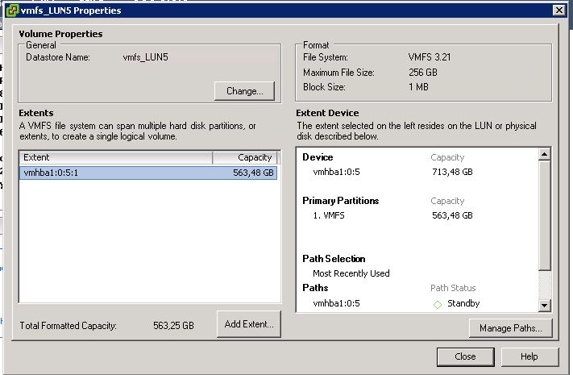This screenshot has height=375, width=573.
Task: Select extent row vmhba1:0:5:1
Action: coord(148,173)
